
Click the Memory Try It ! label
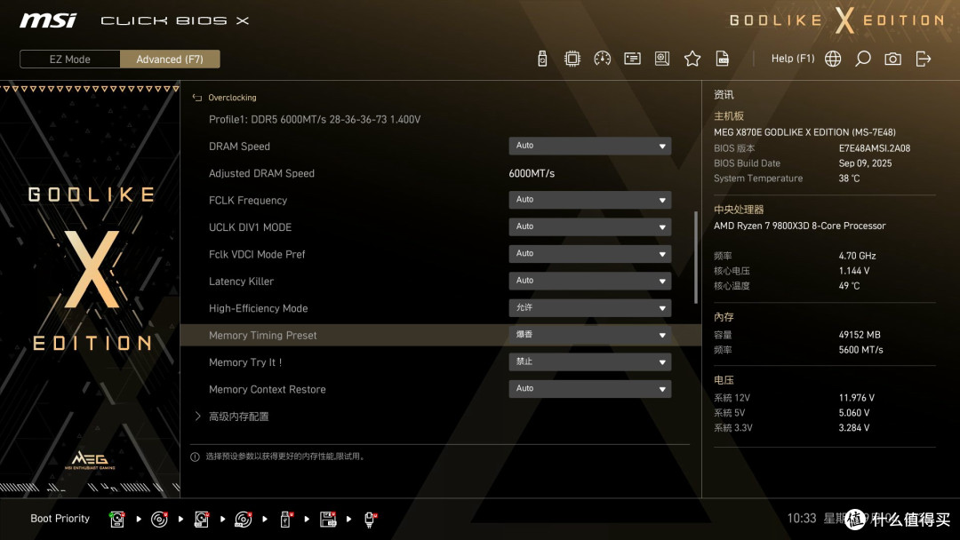(x=245, y=362)
